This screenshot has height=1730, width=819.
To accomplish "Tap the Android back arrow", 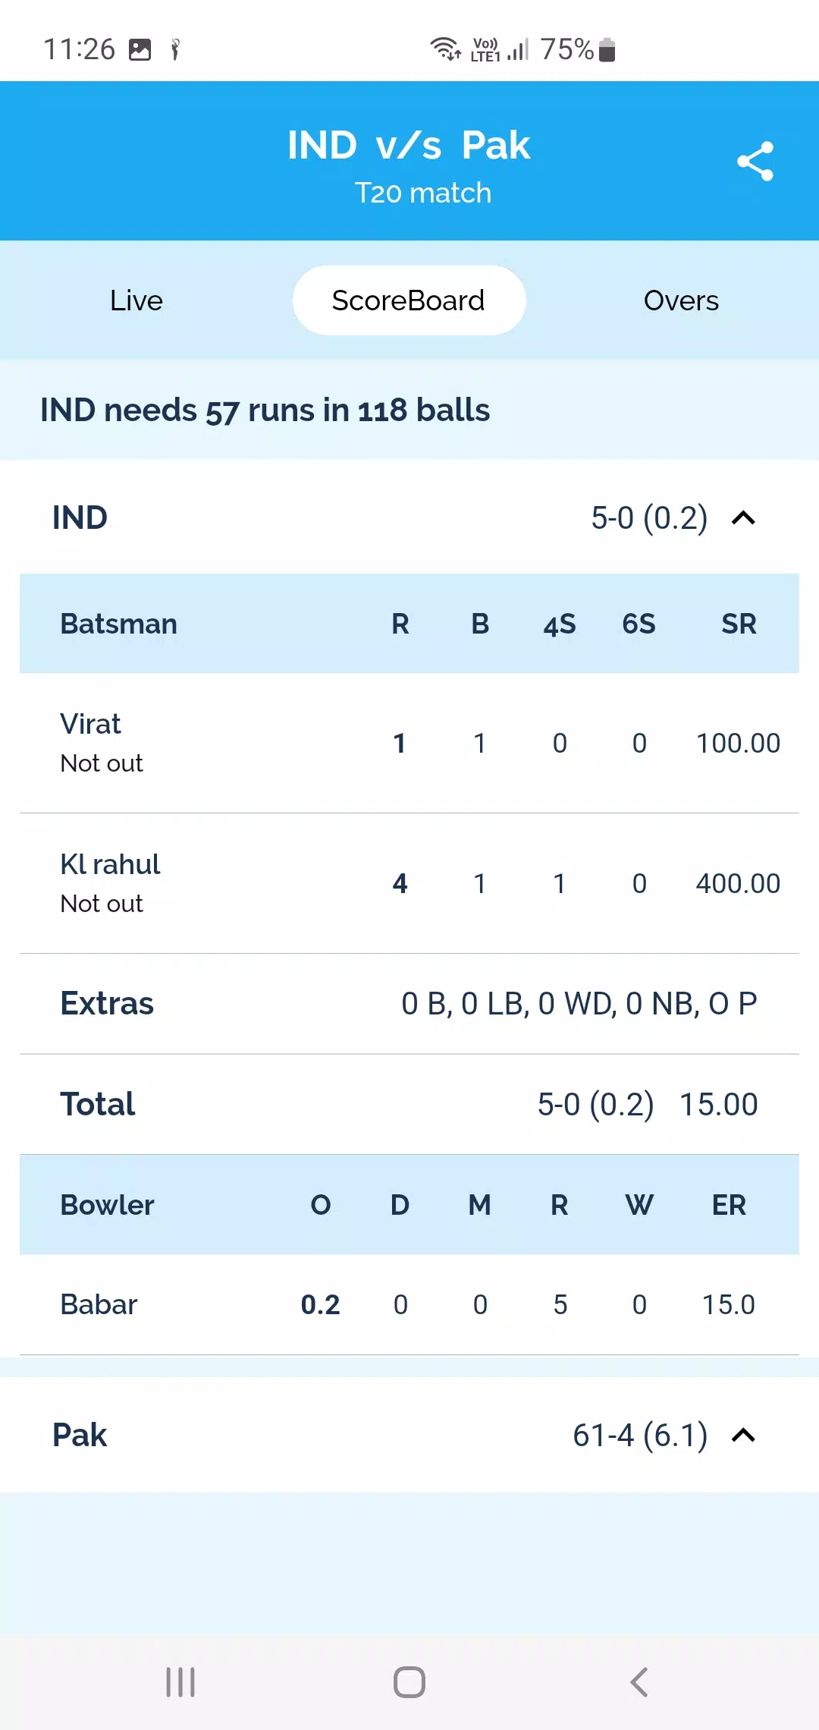I will tap(639, 1682).
